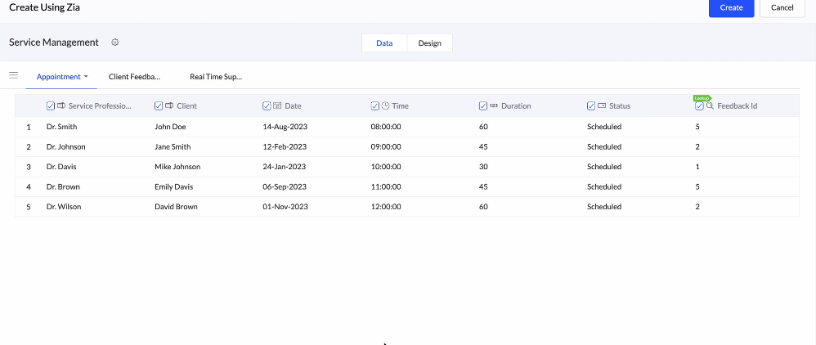Select the Data view toggle
This screenshot has width=816, height=345.
pyautogui.click(x=384, y=43)
